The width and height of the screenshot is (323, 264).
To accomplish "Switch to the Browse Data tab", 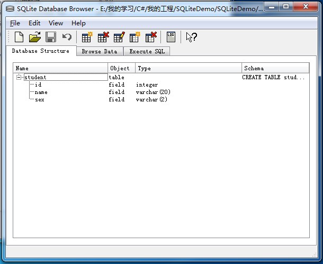I will pyautogui.click(x=100, y=51).
